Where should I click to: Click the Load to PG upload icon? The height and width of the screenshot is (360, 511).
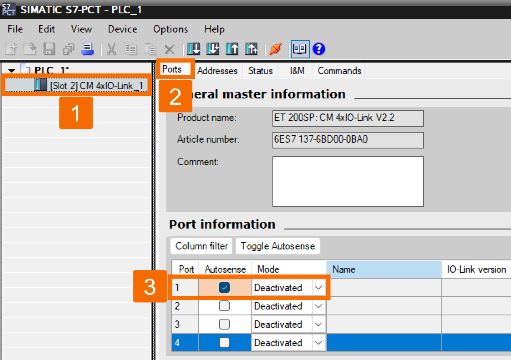click(x=232, y=49)
